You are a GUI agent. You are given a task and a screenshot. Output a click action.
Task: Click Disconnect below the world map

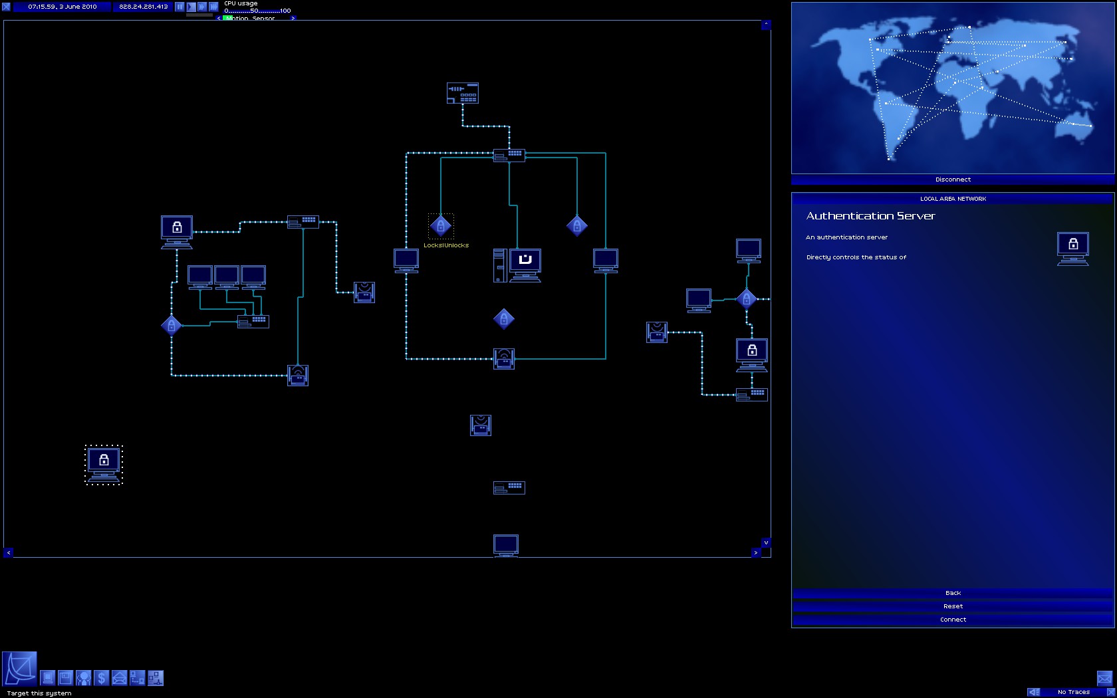(x=953, y=179)
